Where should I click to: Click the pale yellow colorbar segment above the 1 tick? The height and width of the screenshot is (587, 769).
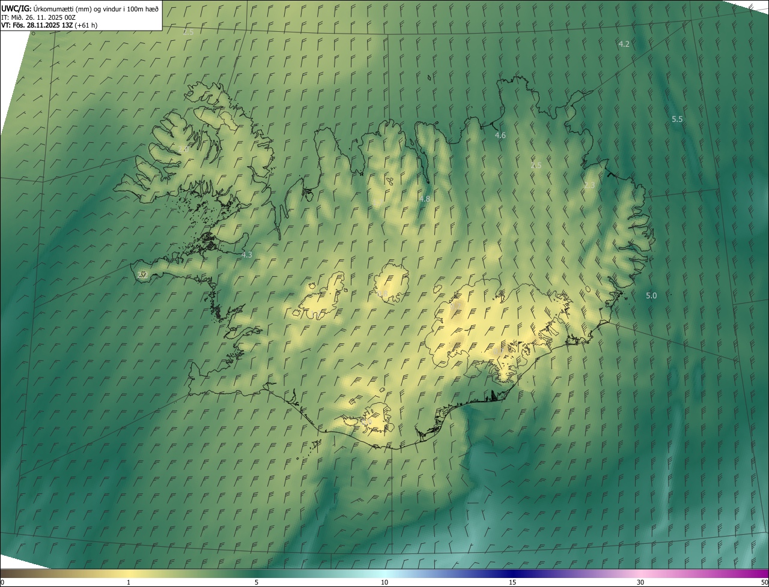pos(129,573)
